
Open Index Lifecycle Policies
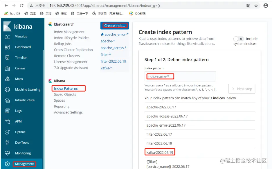pos(72,38)
